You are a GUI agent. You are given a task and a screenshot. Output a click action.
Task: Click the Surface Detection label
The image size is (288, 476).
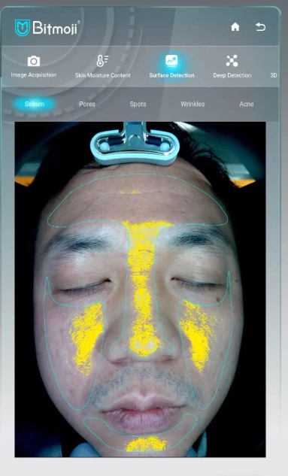(171, 75)
